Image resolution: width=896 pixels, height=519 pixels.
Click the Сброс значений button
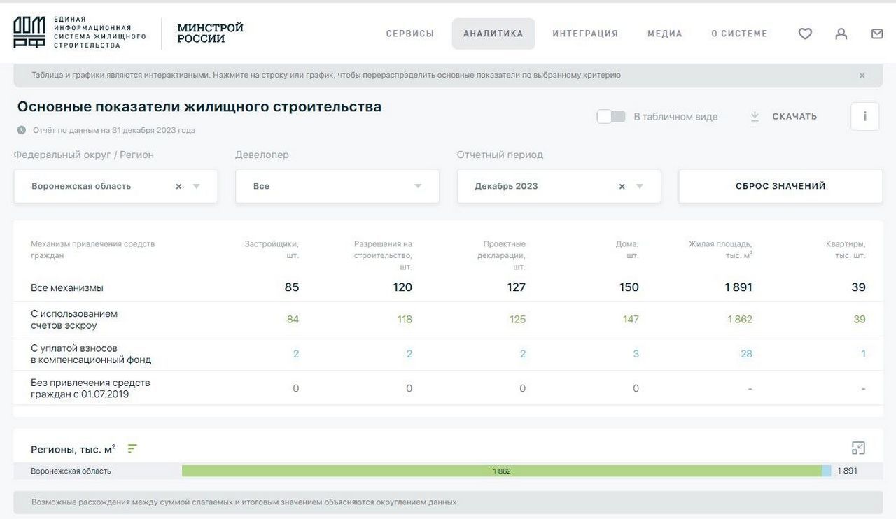[x=780, y=186]
